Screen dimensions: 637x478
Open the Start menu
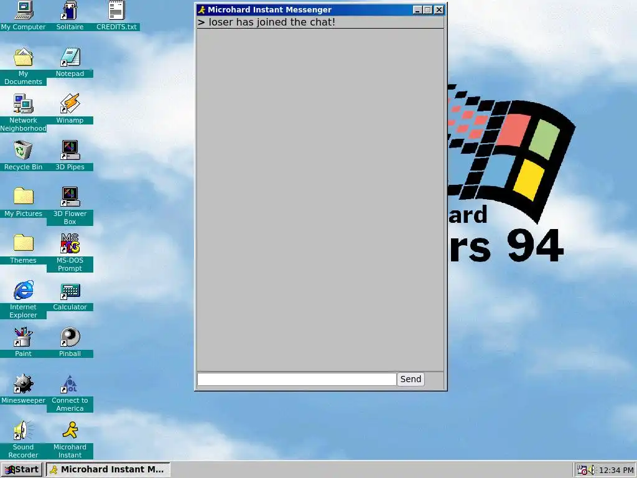[22, 469]
